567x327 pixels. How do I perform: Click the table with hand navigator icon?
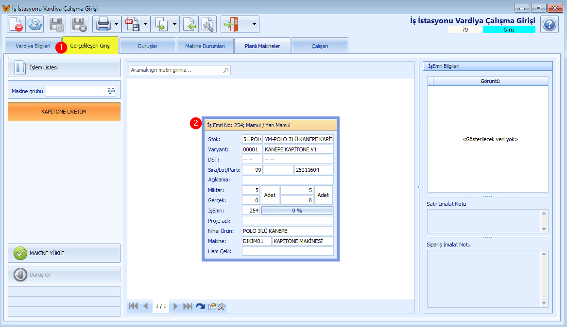pyautogui.click(x=212, y=307)
